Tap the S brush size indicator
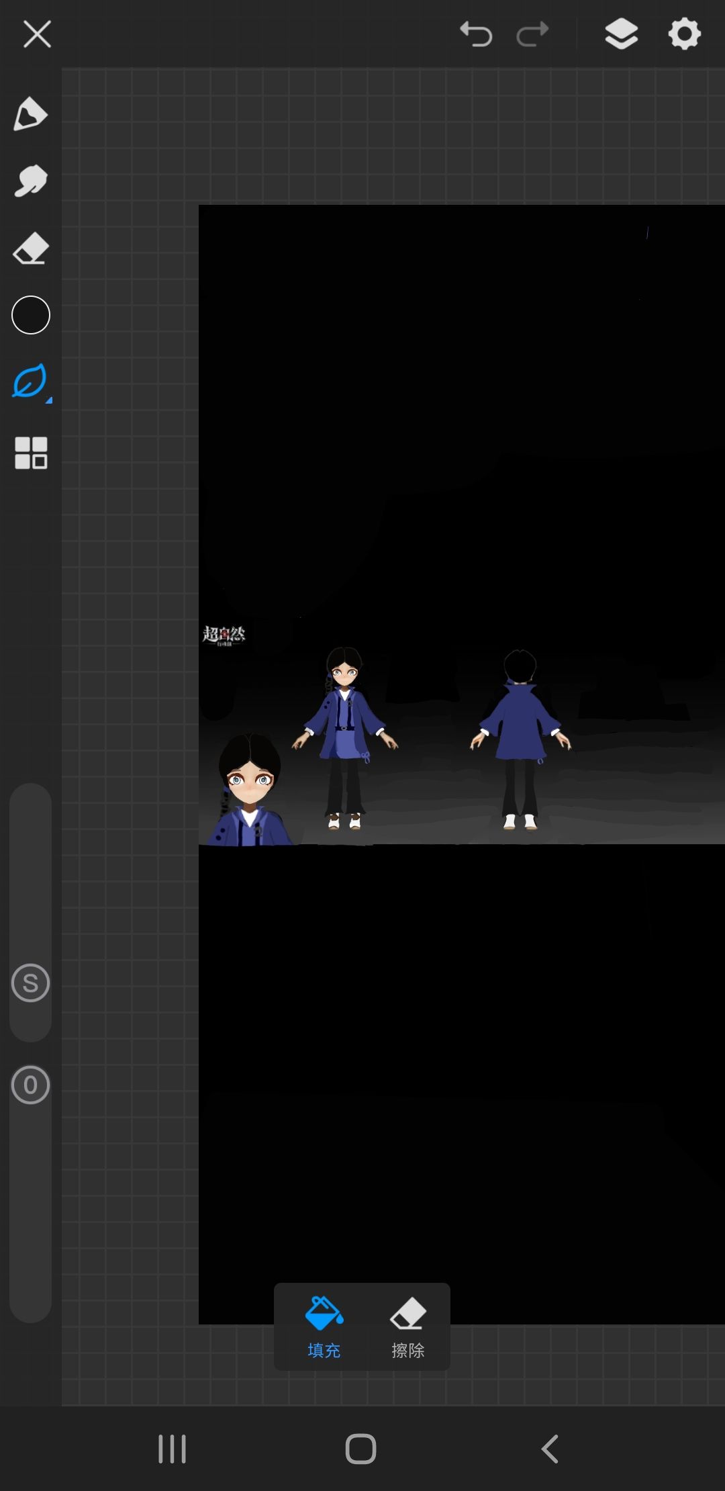The image size is (725, 1491). pyautogui.click(x=31, y=983)
